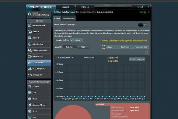Click the VPN sidebar icon
This screenshot has height=119, width=178.
tap(30, 117)
